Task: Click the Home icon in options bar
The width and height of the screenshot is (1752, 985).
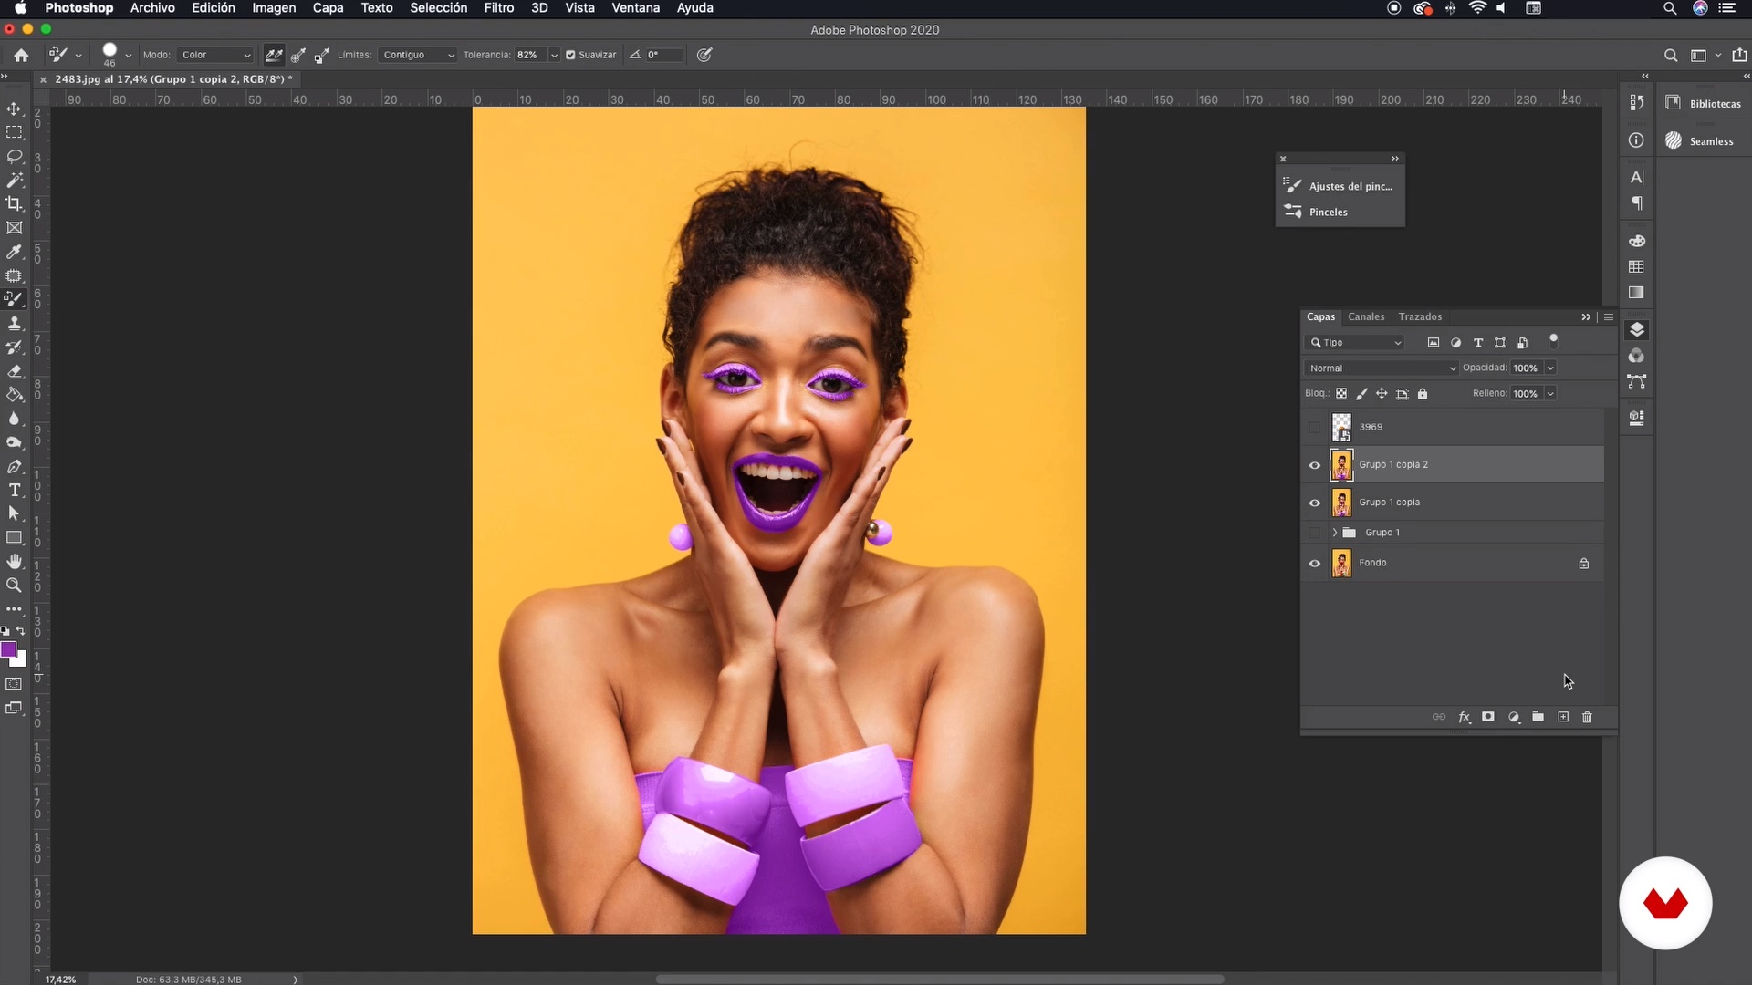Action: coord(21,55)
